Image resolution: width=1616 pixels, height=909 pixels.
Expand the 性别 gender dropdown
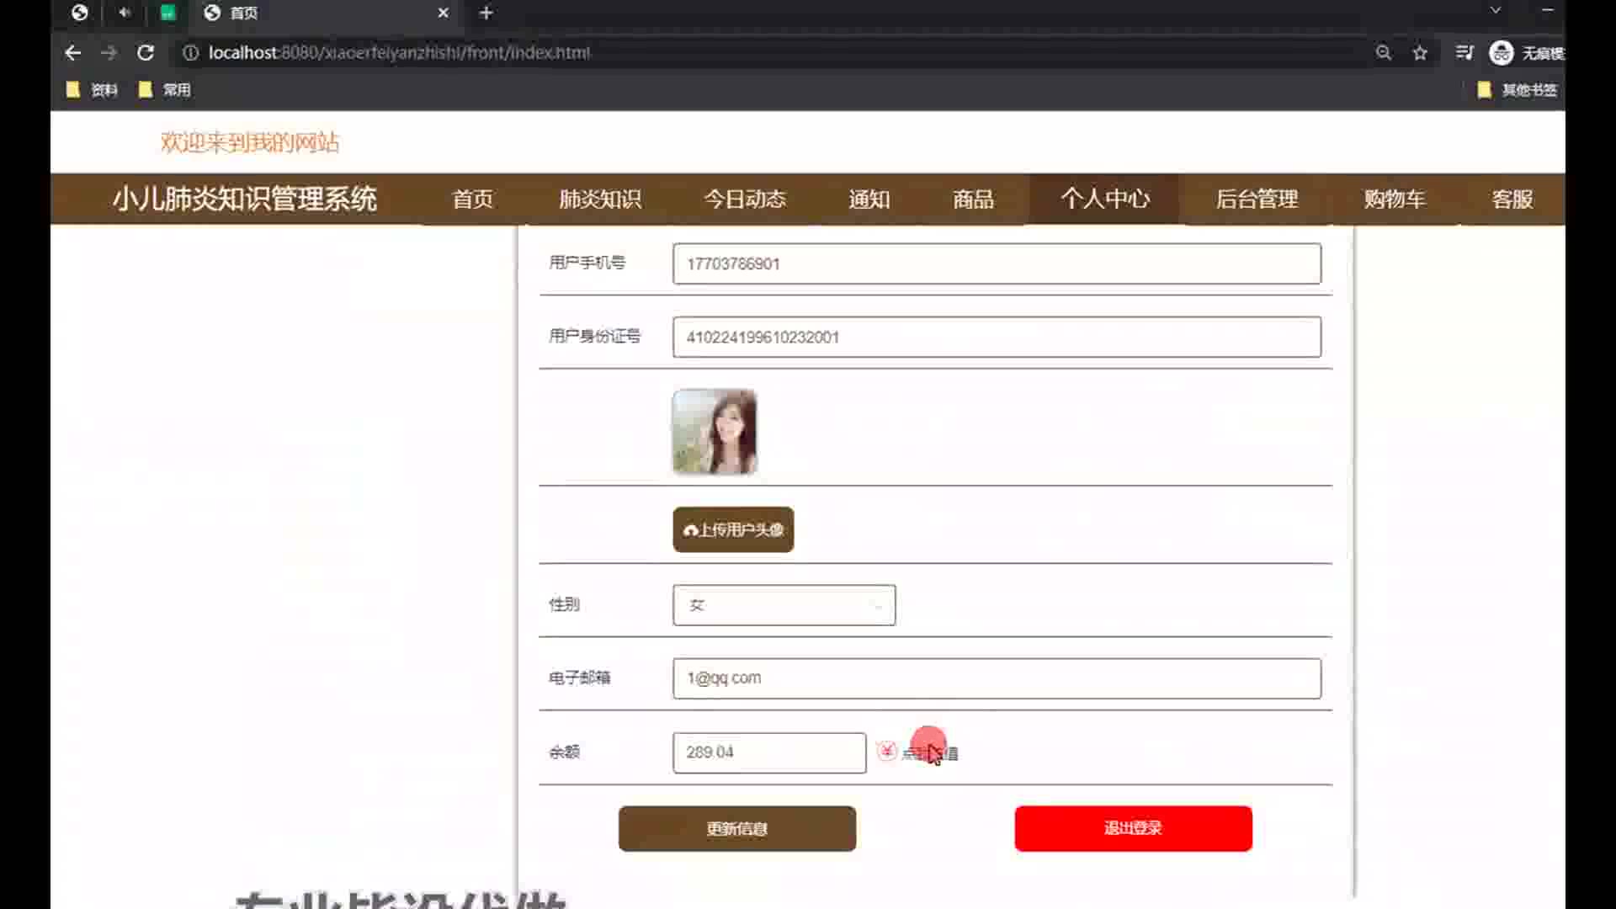pyautogui.click(x=784, y=605)
